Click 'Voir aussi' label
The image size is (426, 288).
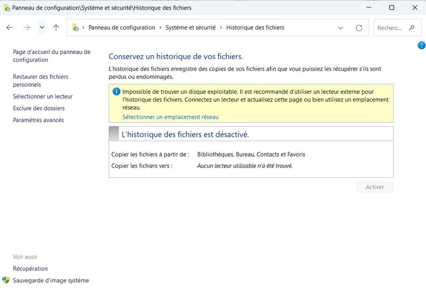(x=25, y=257)
